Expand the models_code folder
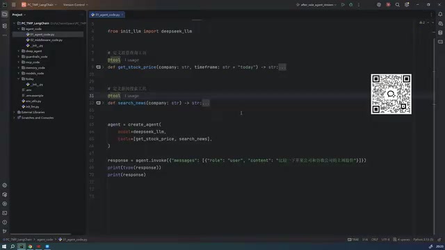Screen dimensions: 445x250 click(x=19, y=73)
